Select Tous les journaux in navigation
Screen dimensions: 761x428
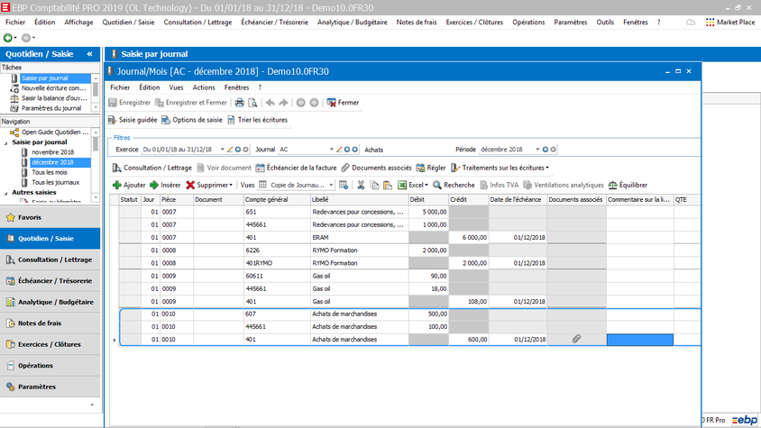(55, 182)
